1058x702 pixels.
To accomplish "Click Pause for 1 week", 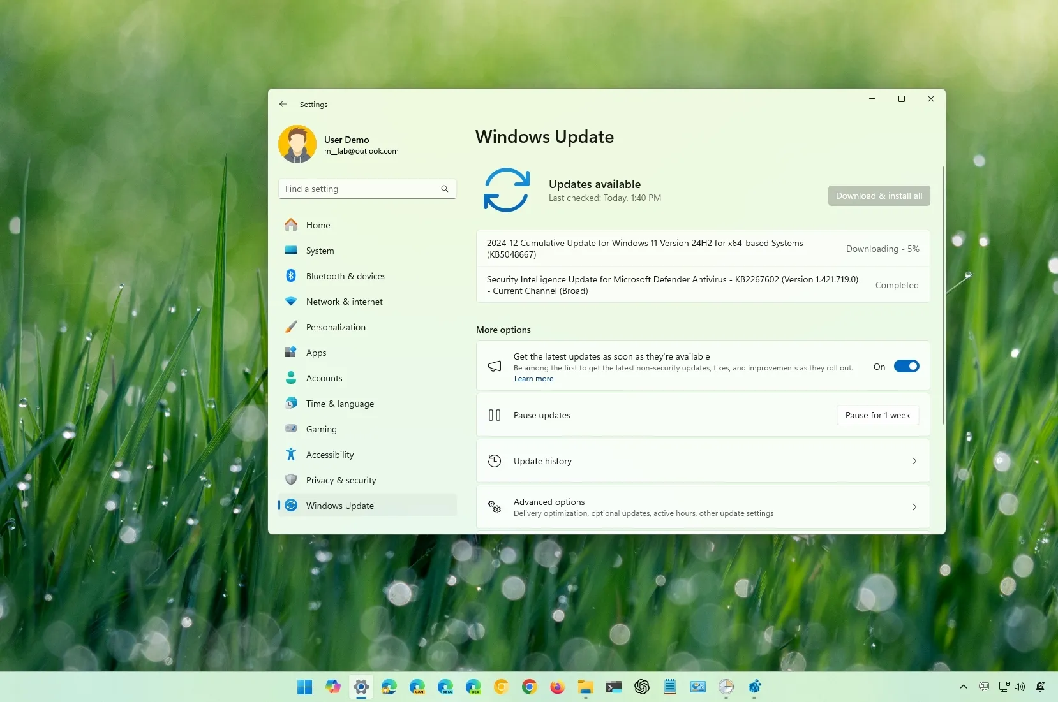I will [x=877, y=415].
